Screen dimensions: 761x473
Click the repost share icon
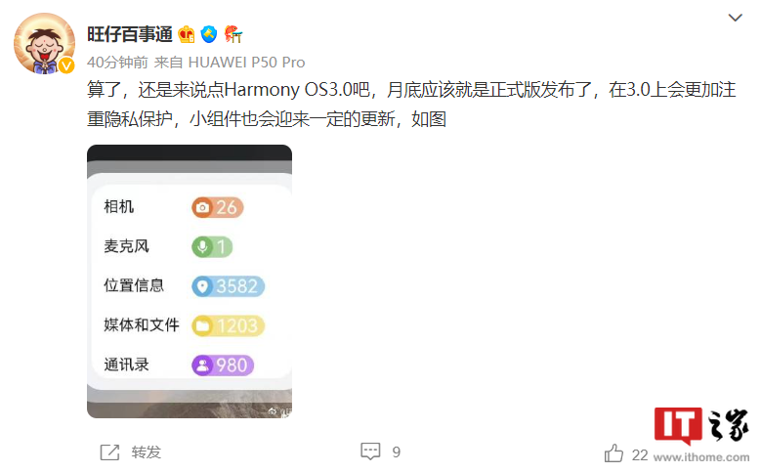109,452
